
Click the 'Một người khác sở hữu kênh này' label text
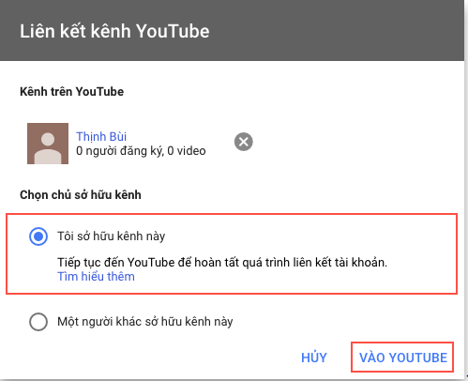[145, 322]
